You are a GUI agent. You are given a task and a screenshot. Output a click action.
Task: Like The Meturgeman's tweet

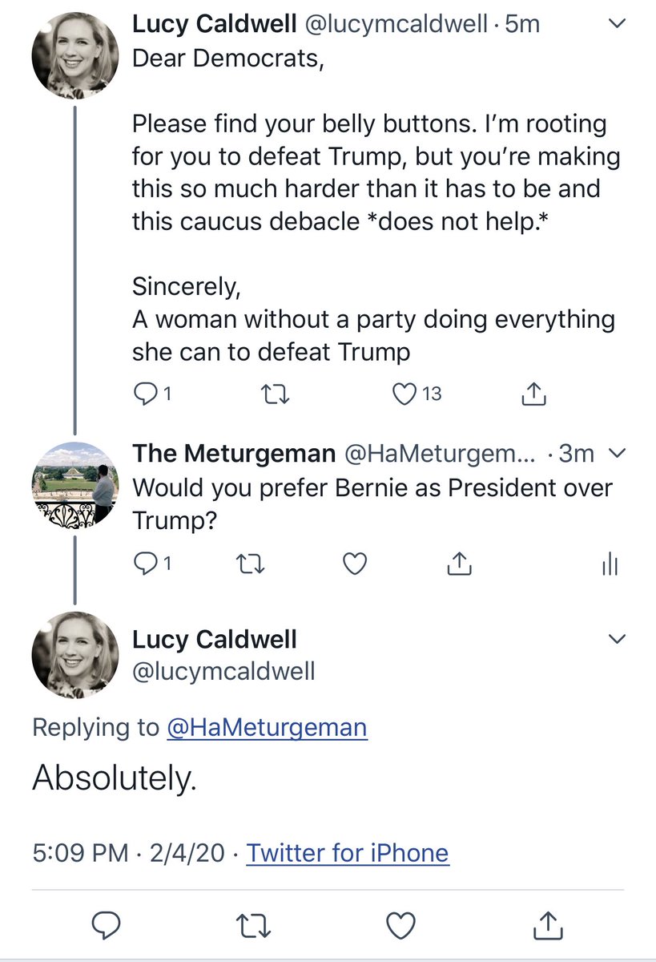tap(354, 565)
